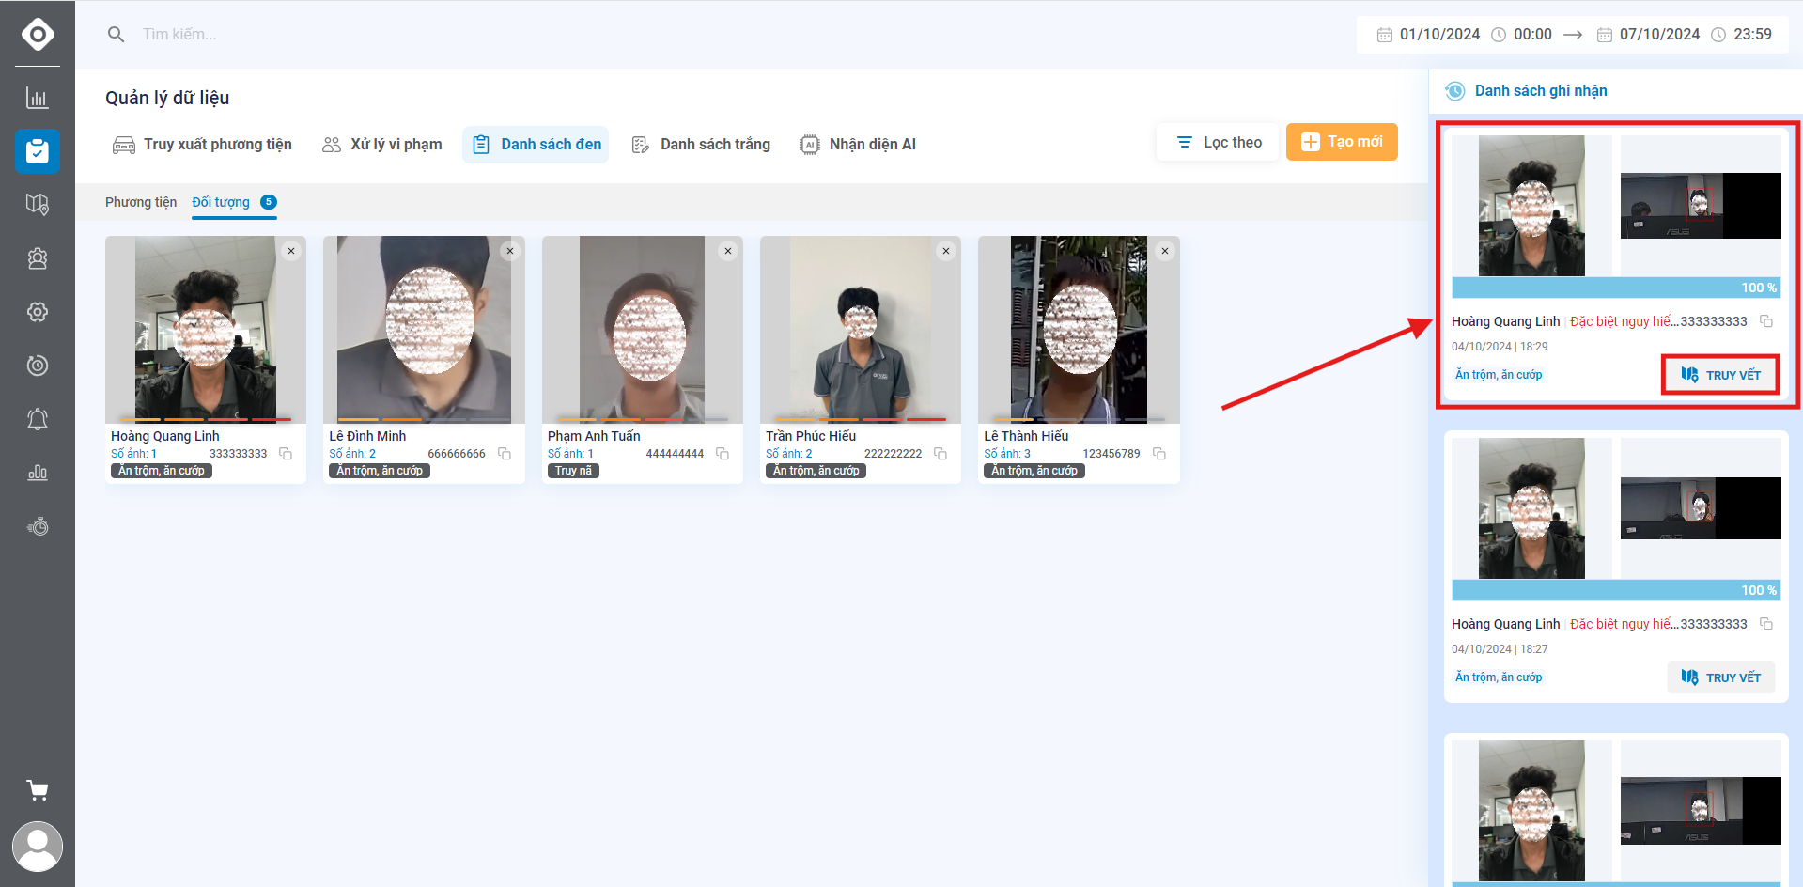Click the Truy nã tag on Phạm Anh Tuấn

coord(573,471)
